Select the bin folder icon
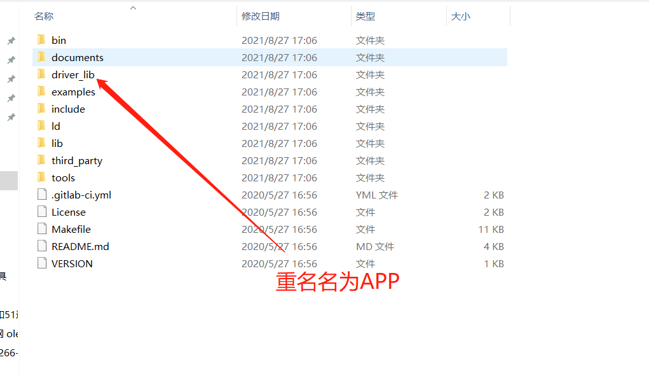 [41, 40]
